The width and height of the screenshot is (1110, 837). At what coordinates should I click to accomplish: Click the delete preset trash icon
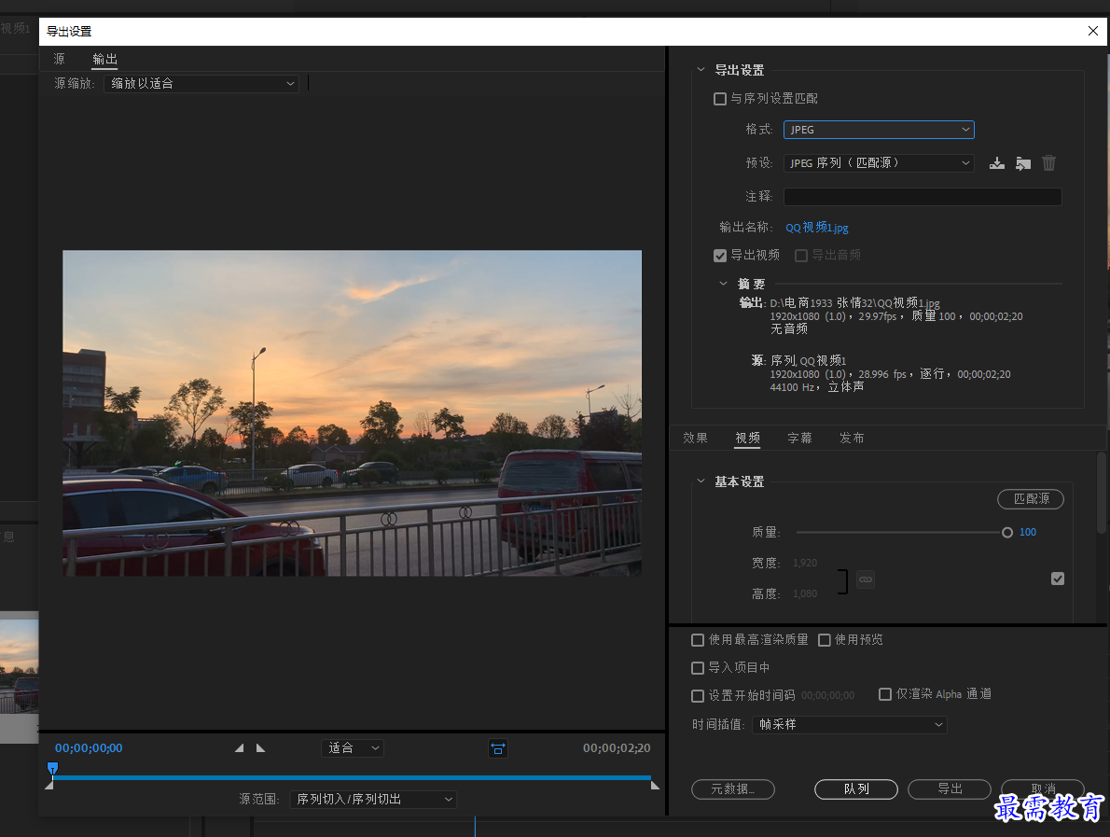tap(1049, 163)
